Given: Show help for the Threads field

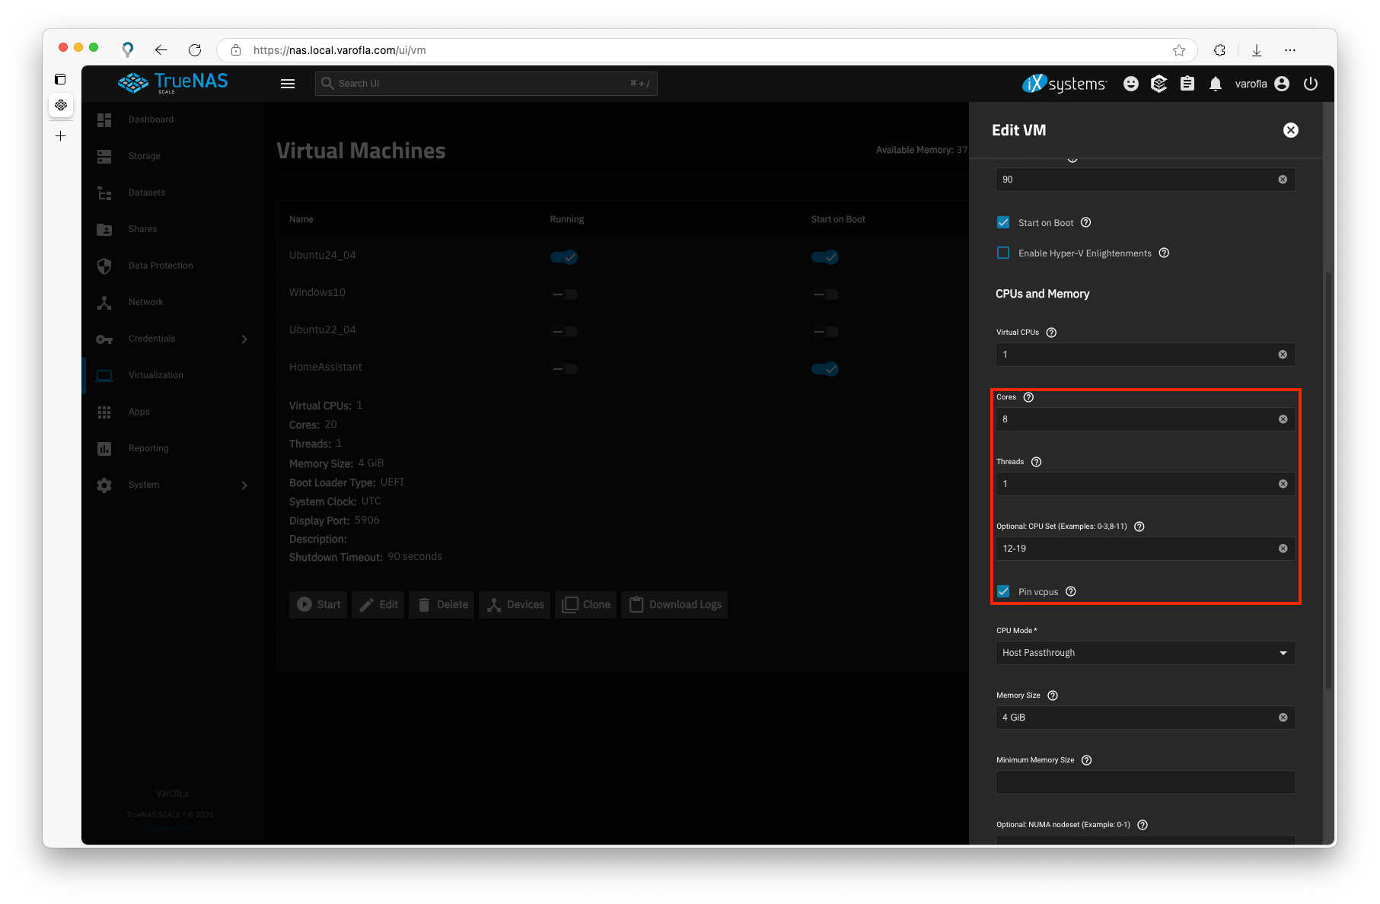Looking at the screenshot, I should [x=1036, y=462].
